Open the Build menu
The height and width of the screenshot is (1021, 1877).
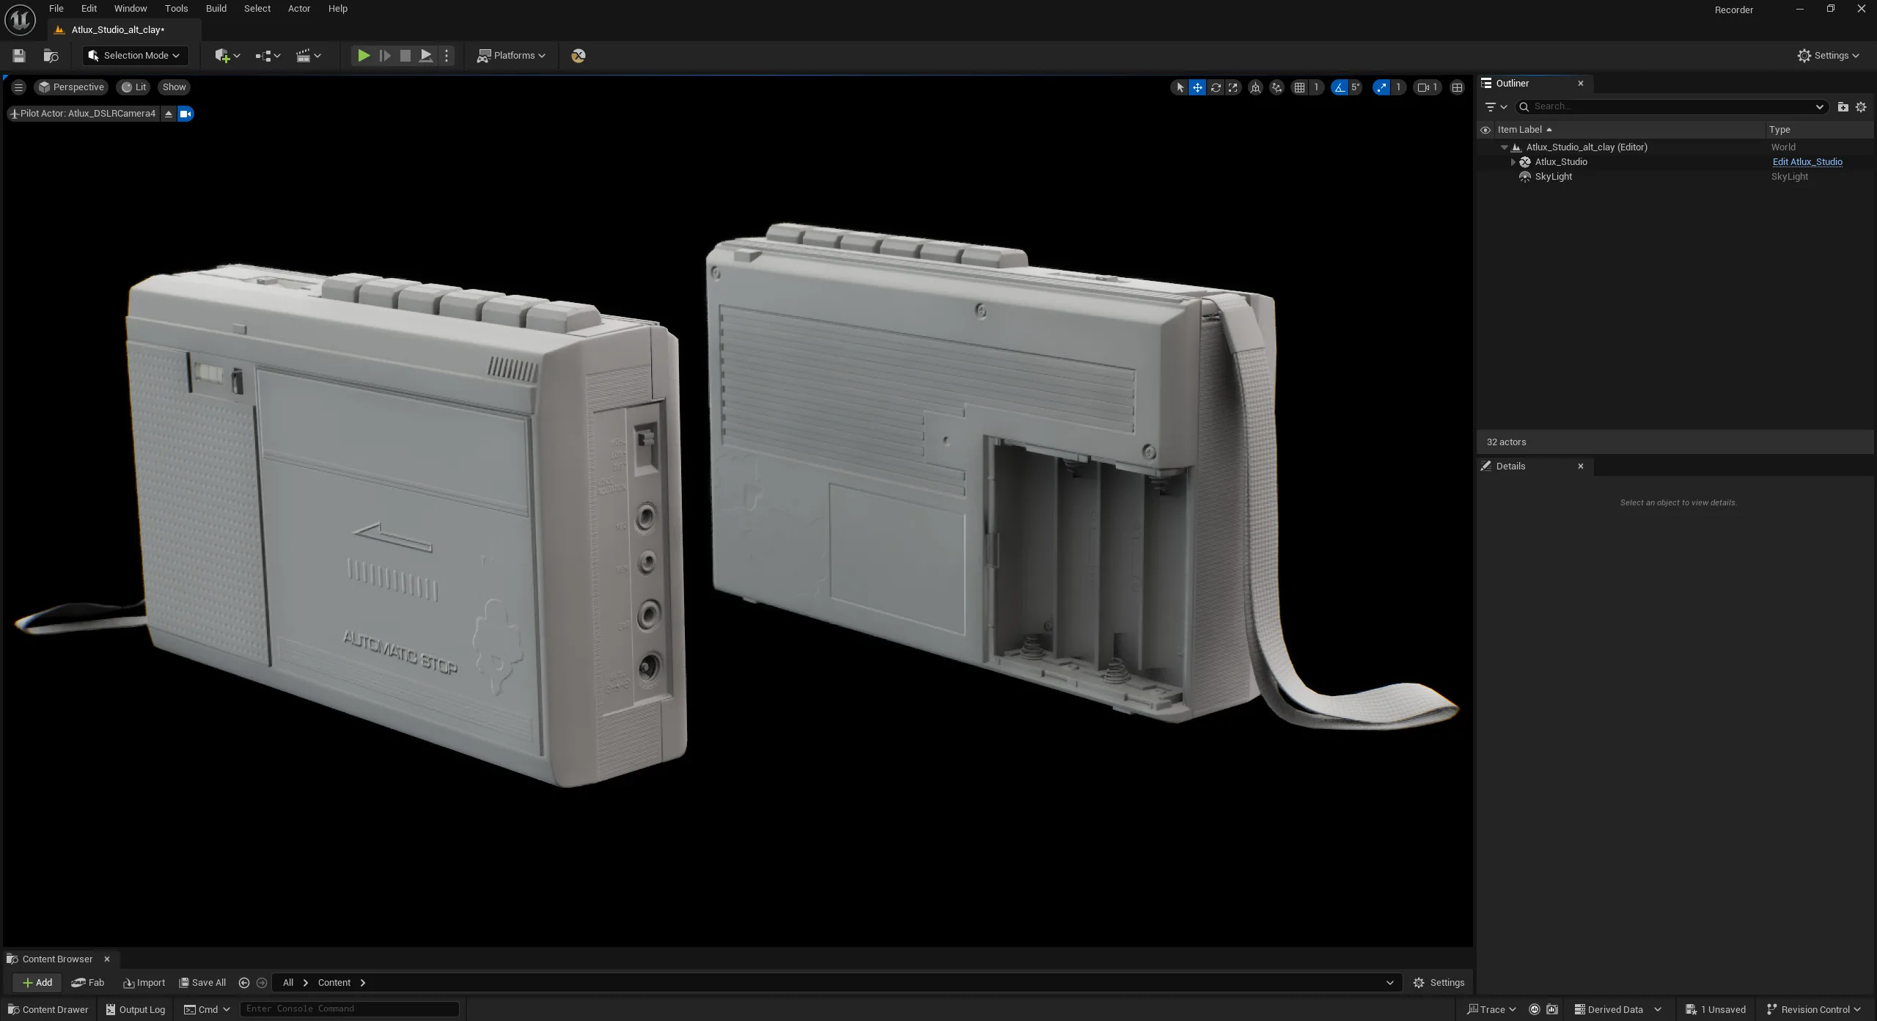point(216,9)
